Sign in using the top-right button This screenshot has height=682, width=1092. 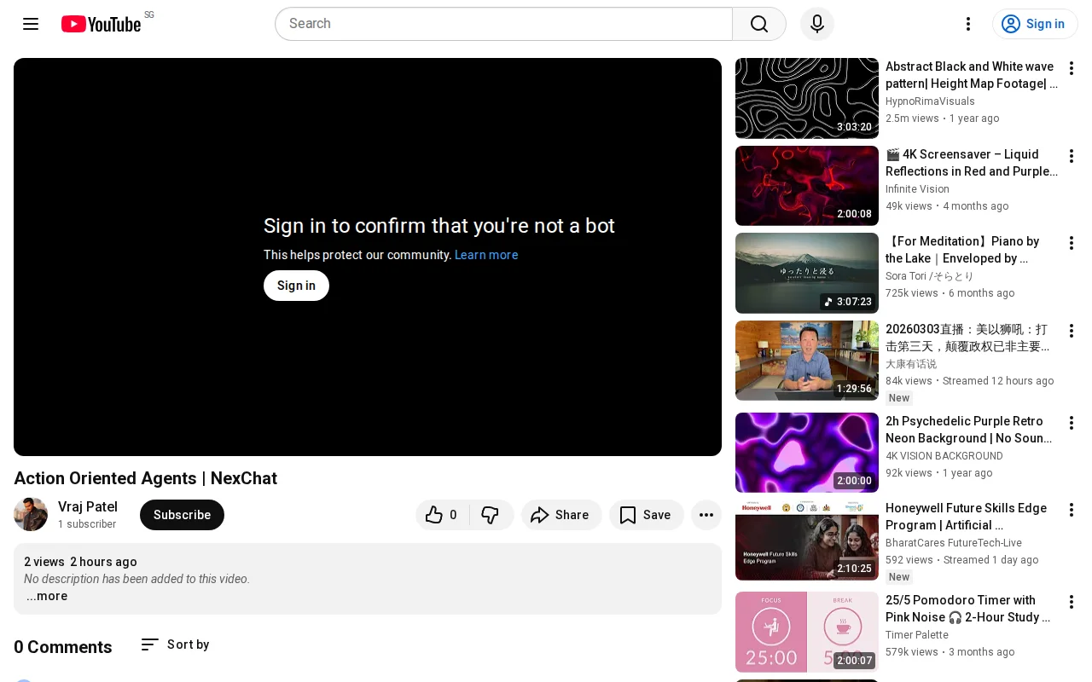click(x=1035, y=24)
